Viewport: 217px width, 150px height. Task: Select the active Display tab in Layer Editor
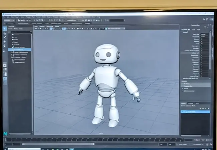pos(183,103)
